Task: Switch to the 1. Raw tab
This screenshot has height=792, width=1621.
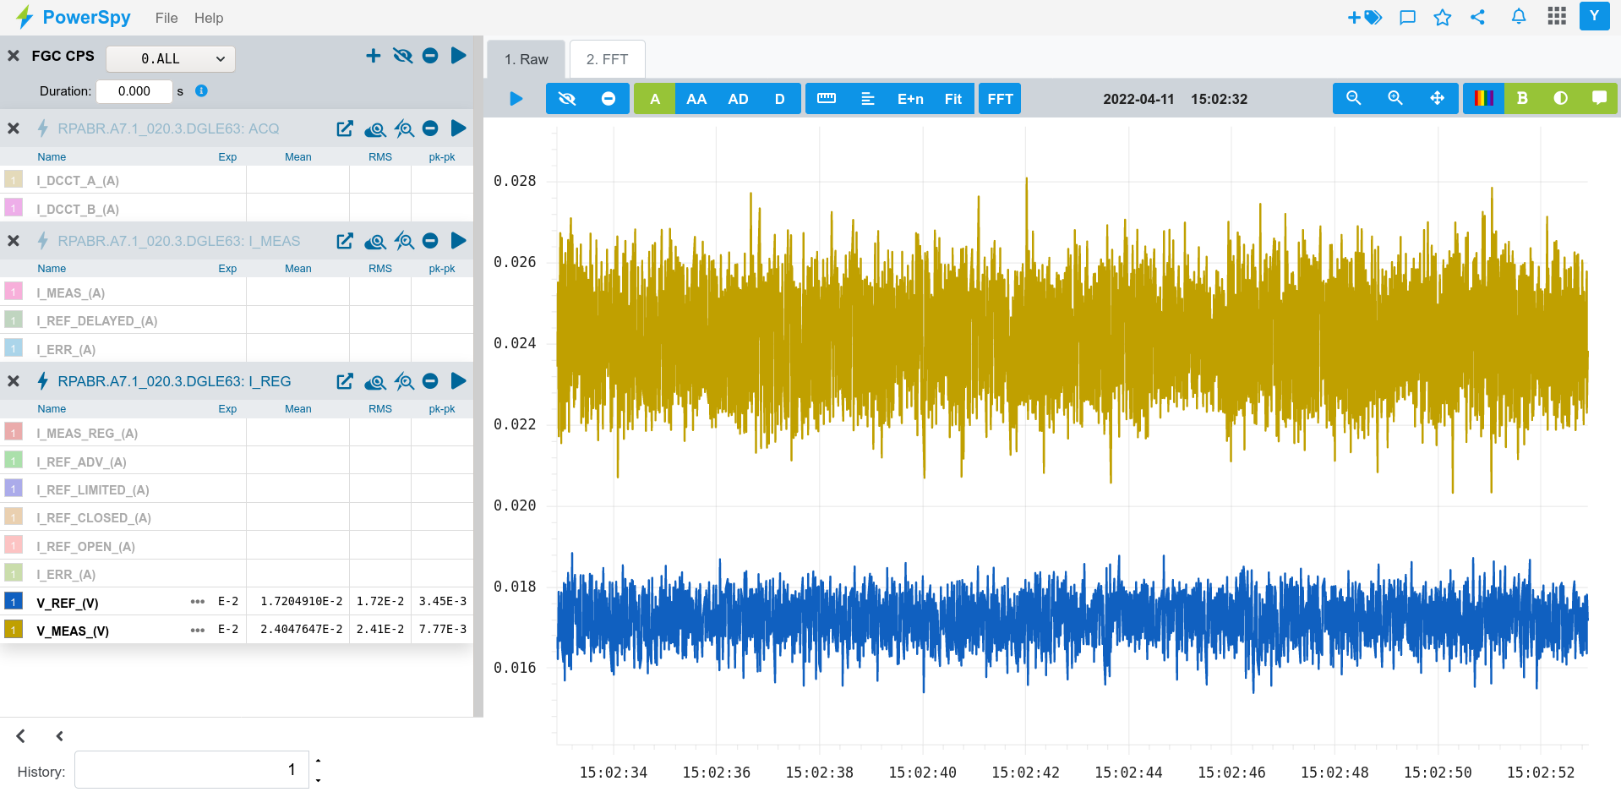Action: pos(527,59)
